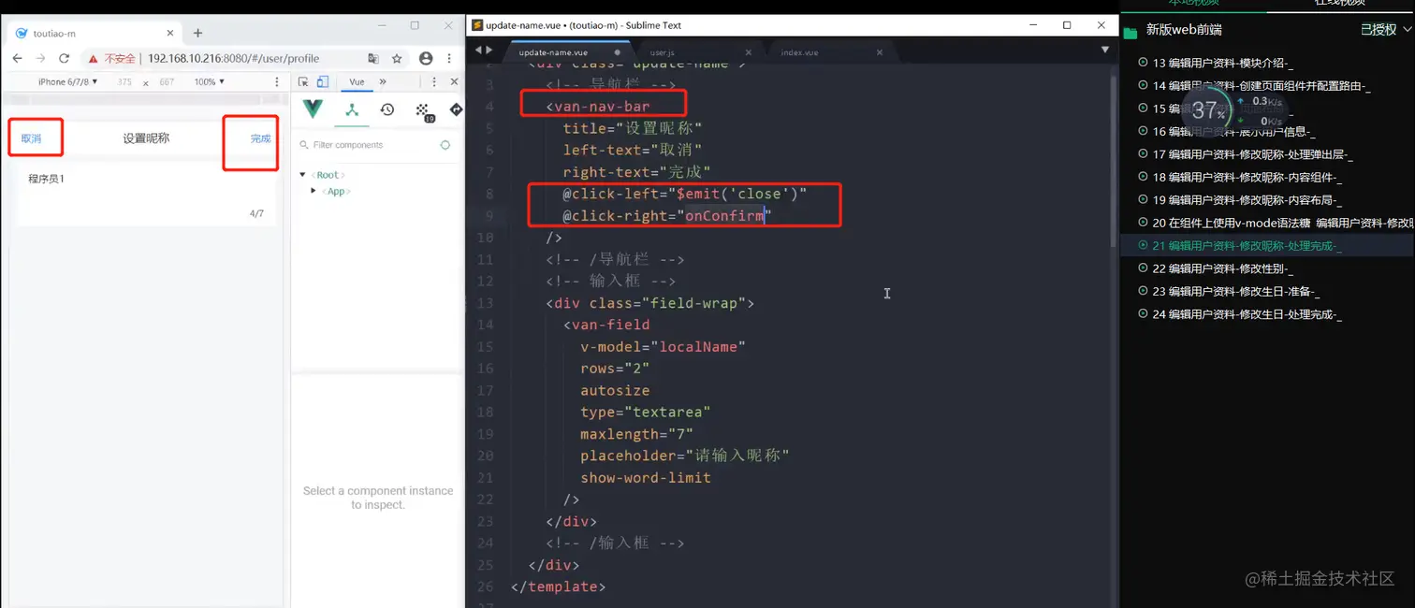Open Chrome's three-dot menu
The height and width of the screenshot is (608, 1415).
point(449,58)
